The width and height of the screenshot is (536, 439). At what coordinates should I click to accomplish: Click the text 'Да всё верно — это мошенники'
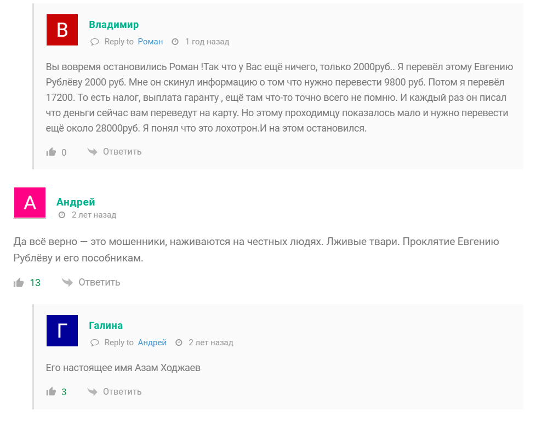tap(90, 242)
